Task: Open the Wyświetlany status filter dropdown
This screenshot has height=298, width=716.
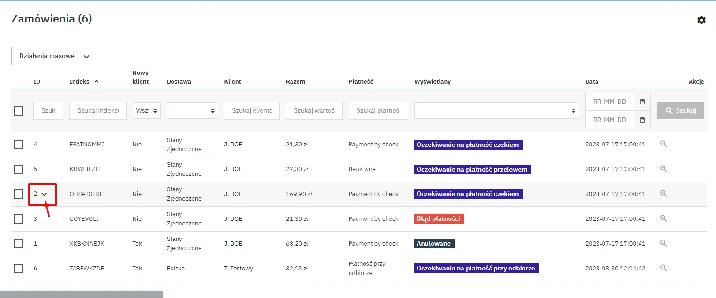Action: 496,111
